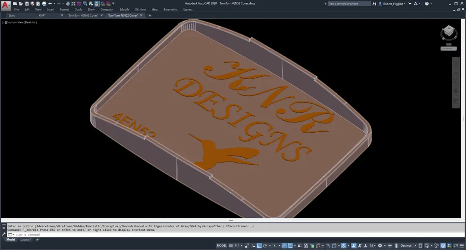Click the Autodesk App Store cart icon

click(410, 4)
